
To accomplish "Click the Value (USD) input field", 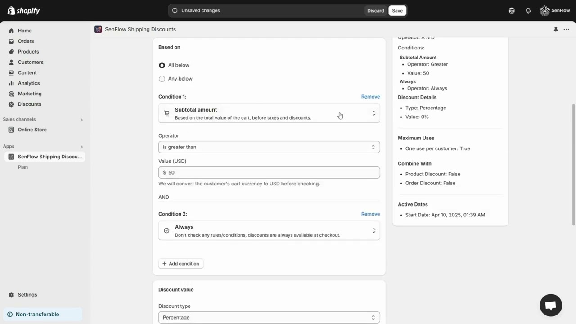I will 272,172.
